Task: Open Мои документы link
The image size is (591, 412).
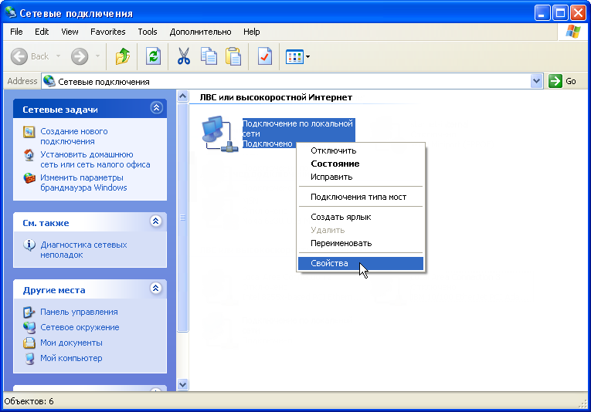Action: pyautogui.click(x=71, y=343)
